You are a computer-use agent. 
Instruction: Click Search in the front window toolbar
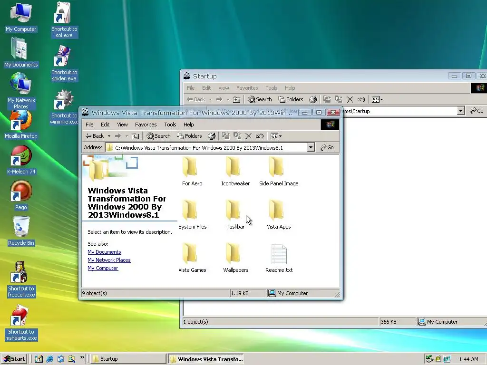click(x=158, y=136)
